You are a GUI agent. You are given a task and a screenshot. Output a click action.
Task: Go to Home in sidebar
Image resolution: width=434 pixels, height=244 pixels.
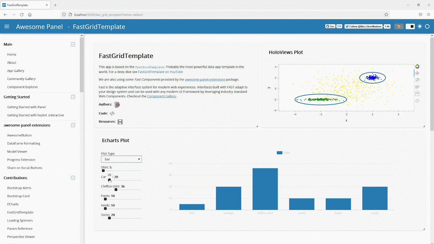point(12,54)
